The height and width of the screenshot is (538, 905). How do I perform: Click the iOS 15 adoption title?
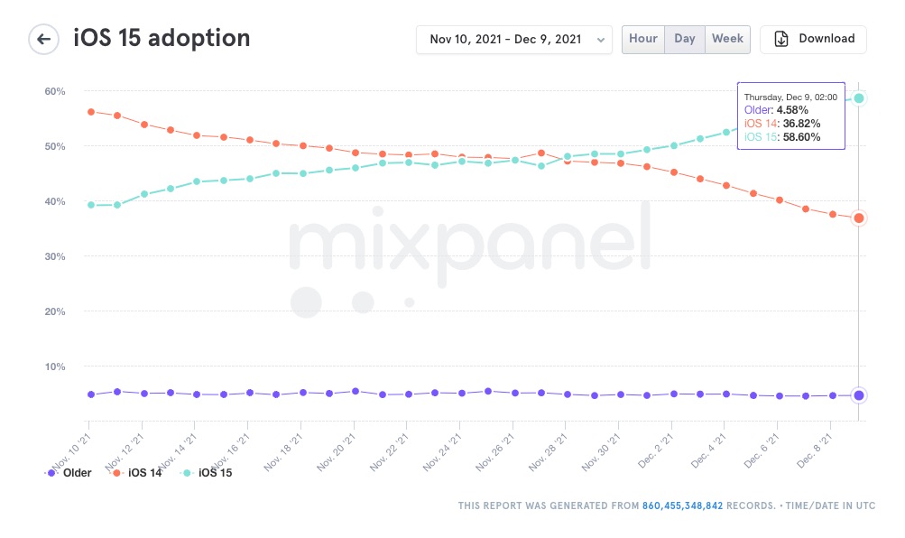point(161,39)
